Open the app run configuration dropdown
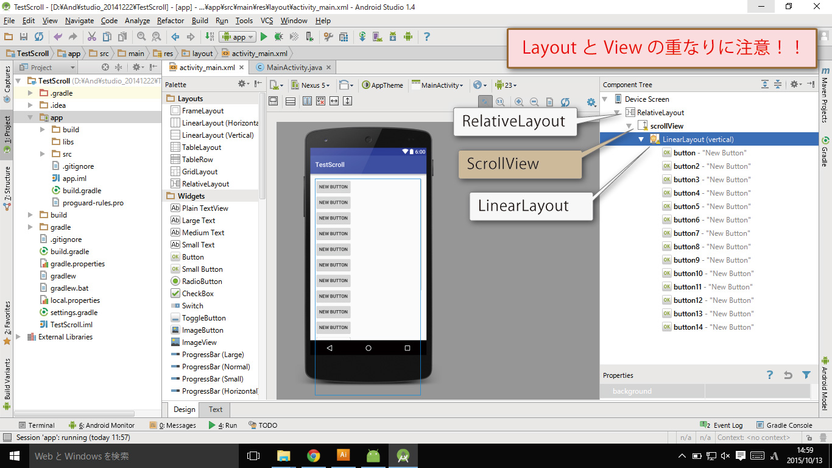 [x=238, y=37]
